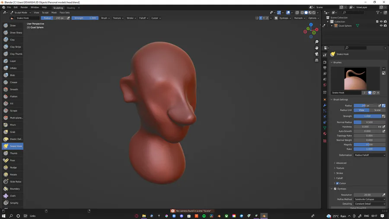Select the Multi-plane Scrape brush
The width and height of the screenshot is (389, 219).
(13, 118)
